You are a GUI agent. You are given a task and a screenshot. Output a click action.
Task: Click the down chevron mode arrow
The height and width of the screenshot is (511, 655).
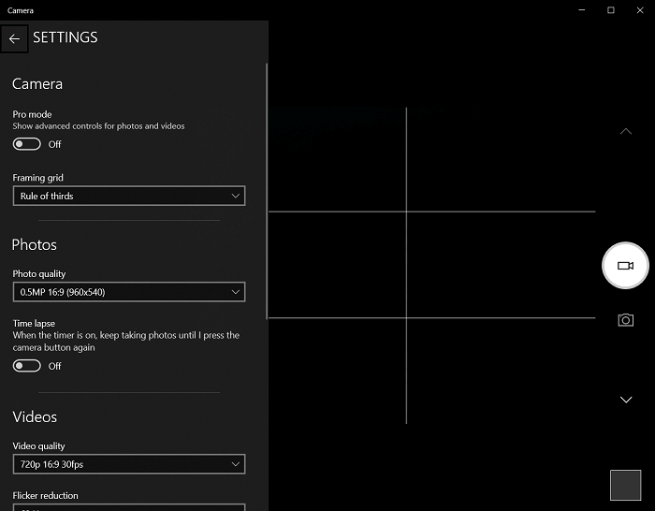click(x=626, y=400)
